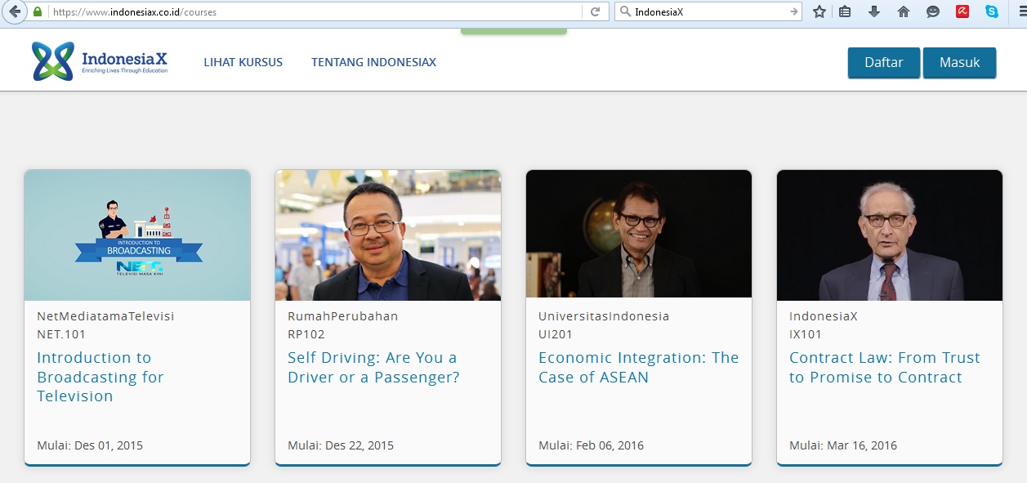
Task: Click the UI201 course code
Action: click(556, 334)
